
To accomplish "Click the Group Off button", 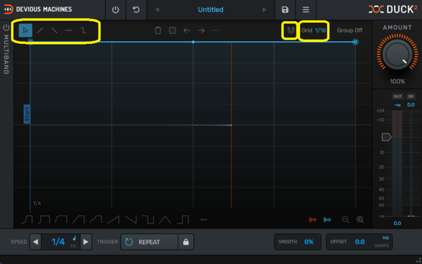I will [350, 31].
